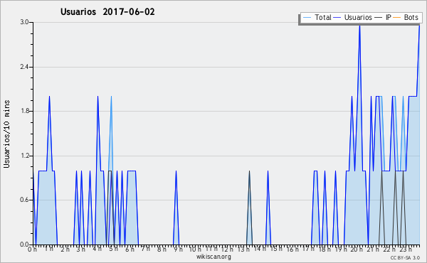Click the y-axis value 0.6
This screenshot has height=263, width=427.
[x=24, y=200]
